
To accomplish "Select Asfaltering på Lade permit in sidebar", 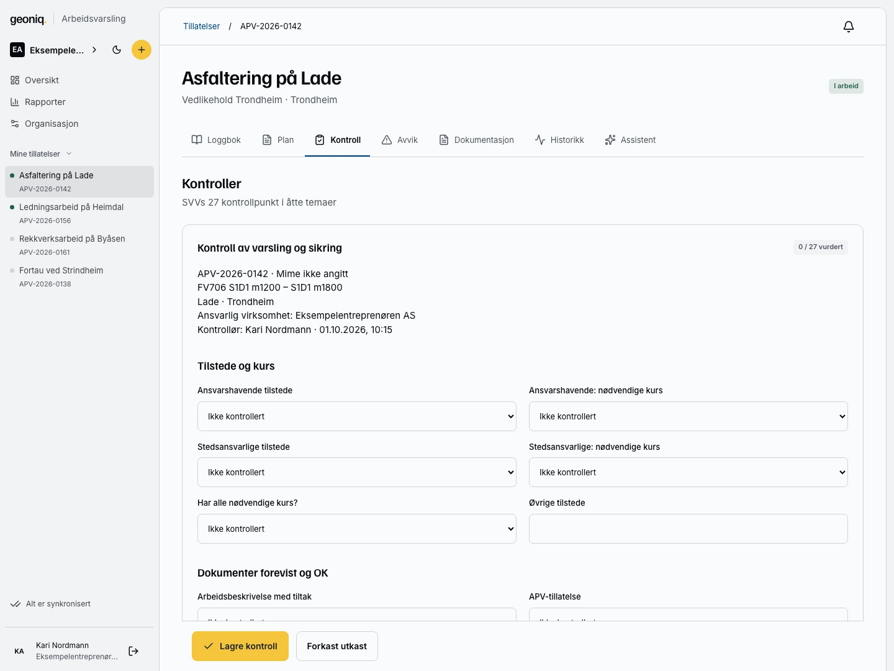I will tap(79, 181).
